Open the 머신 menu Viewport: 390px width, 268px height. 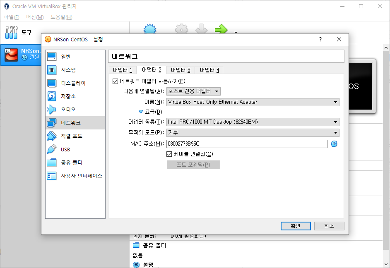35,17
